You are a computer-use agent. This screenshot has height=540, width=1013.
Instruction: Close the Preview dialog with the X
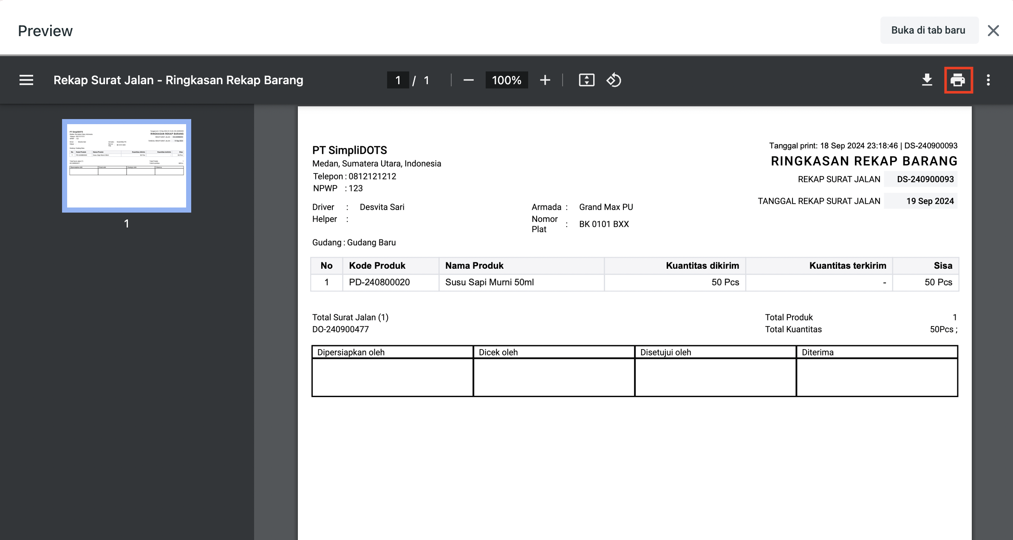tap(993, 31)
